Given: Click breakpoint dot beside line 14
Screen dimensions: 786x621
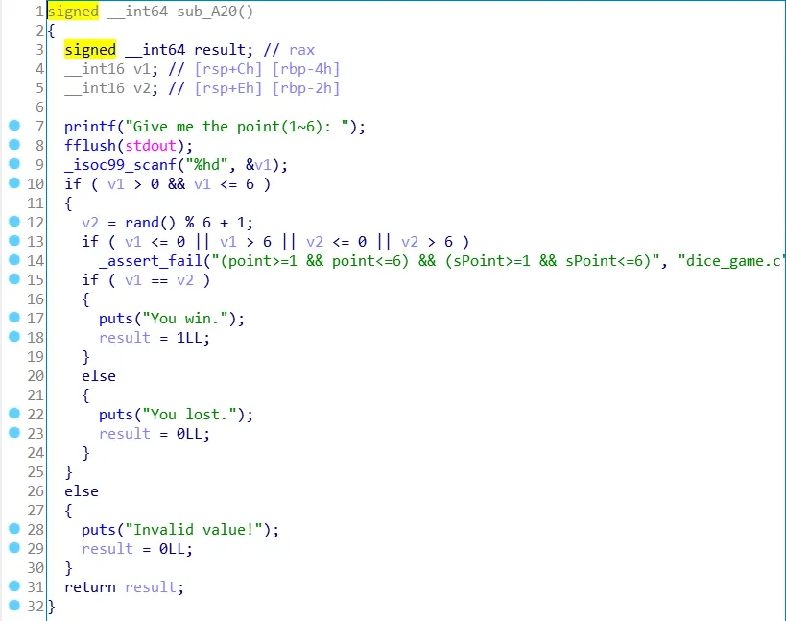Looking at the screenshot, I should (x=14, y=259).
